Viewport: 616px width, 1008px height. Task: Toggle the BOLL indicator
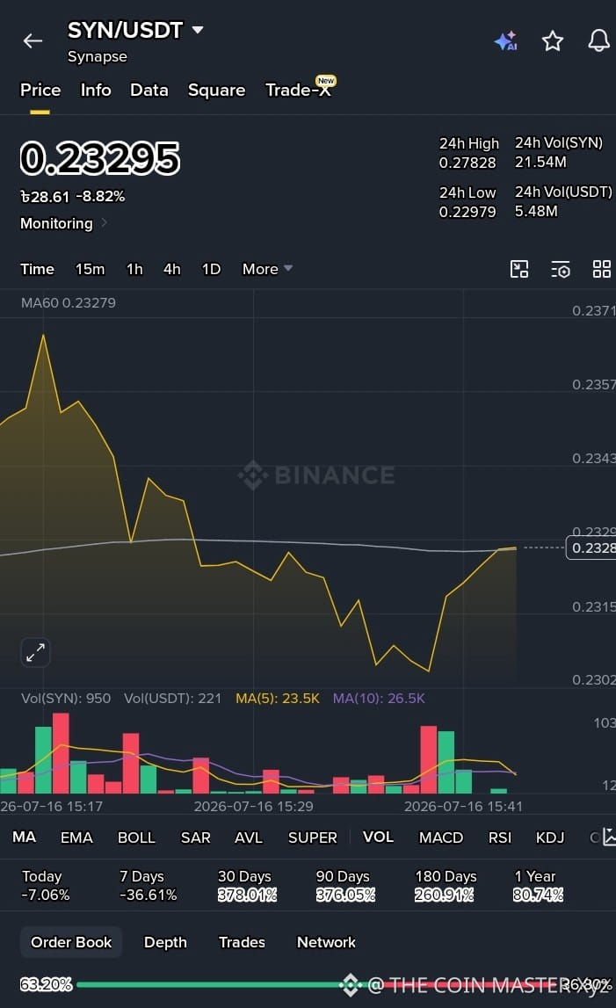pos(136,838)
